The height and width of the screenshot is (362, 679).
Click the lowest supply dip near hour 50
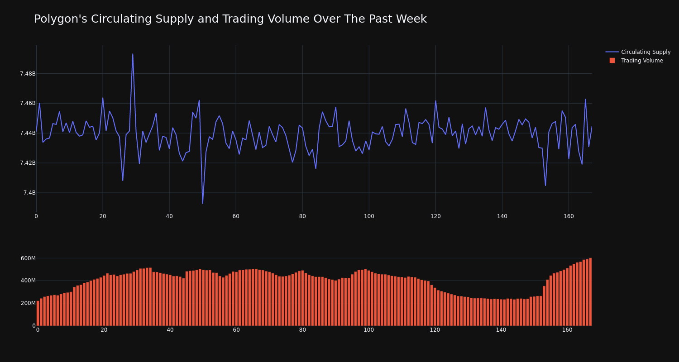pos(202,203)
